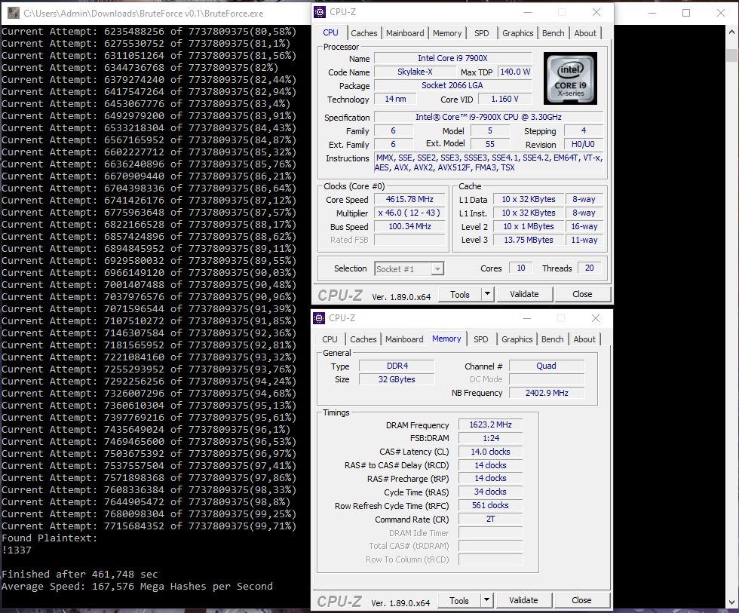This screenshot has height=613, width=739.
Task: Click the DRAM Frequency 1623.2 MHz value
Action: pyautogui.click(x=490, y=425)
